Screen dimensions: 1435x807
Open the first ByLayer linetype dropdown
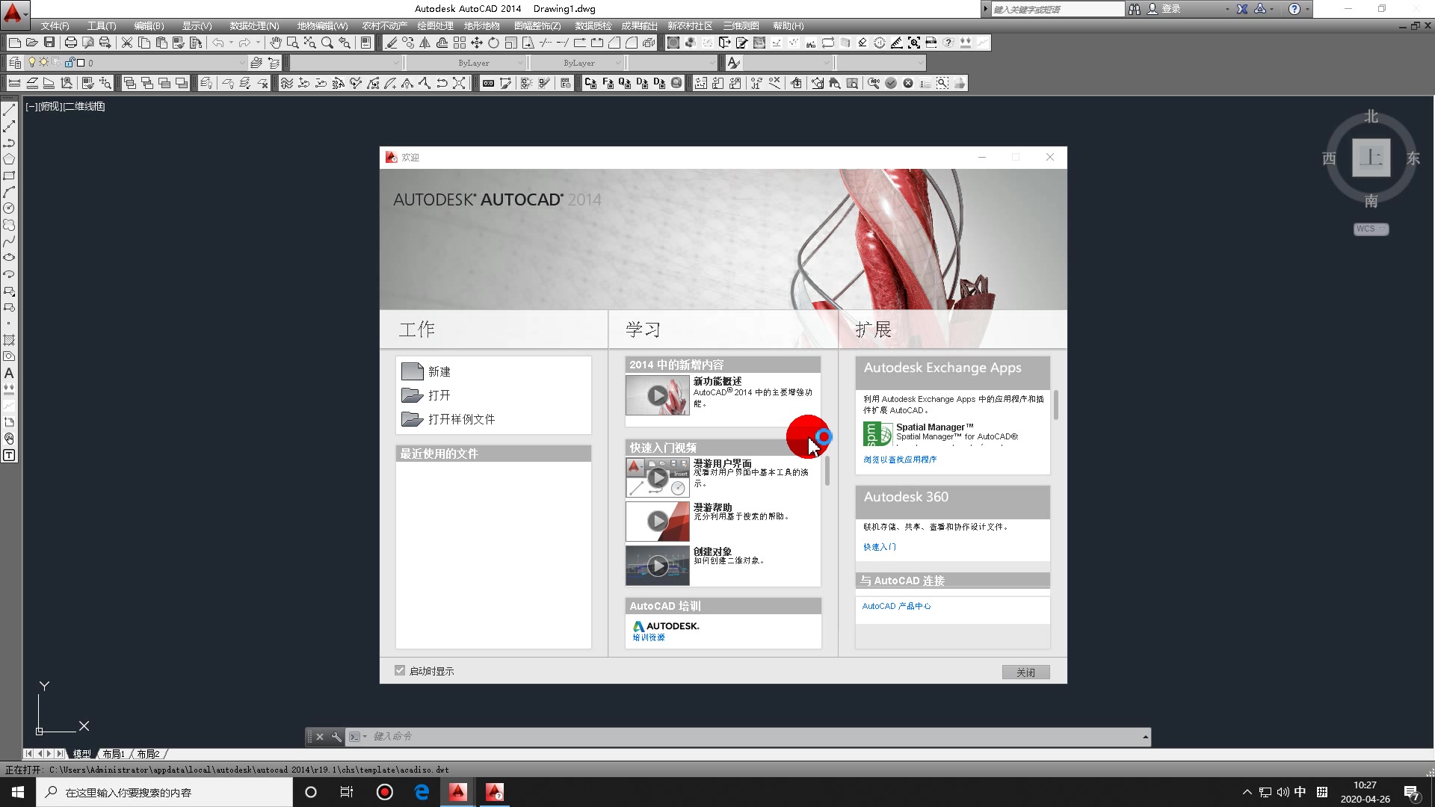click(x=519, y=63)
